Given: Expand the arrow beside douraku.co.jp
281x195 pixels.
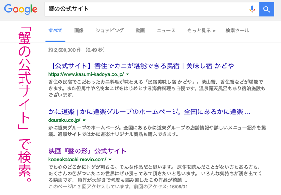Looking at the screenshot, I should pyautogui.click(x=84, y=120).
